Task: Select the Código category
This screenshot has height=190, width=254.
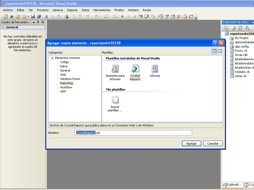Action: (x=65, y=62)
